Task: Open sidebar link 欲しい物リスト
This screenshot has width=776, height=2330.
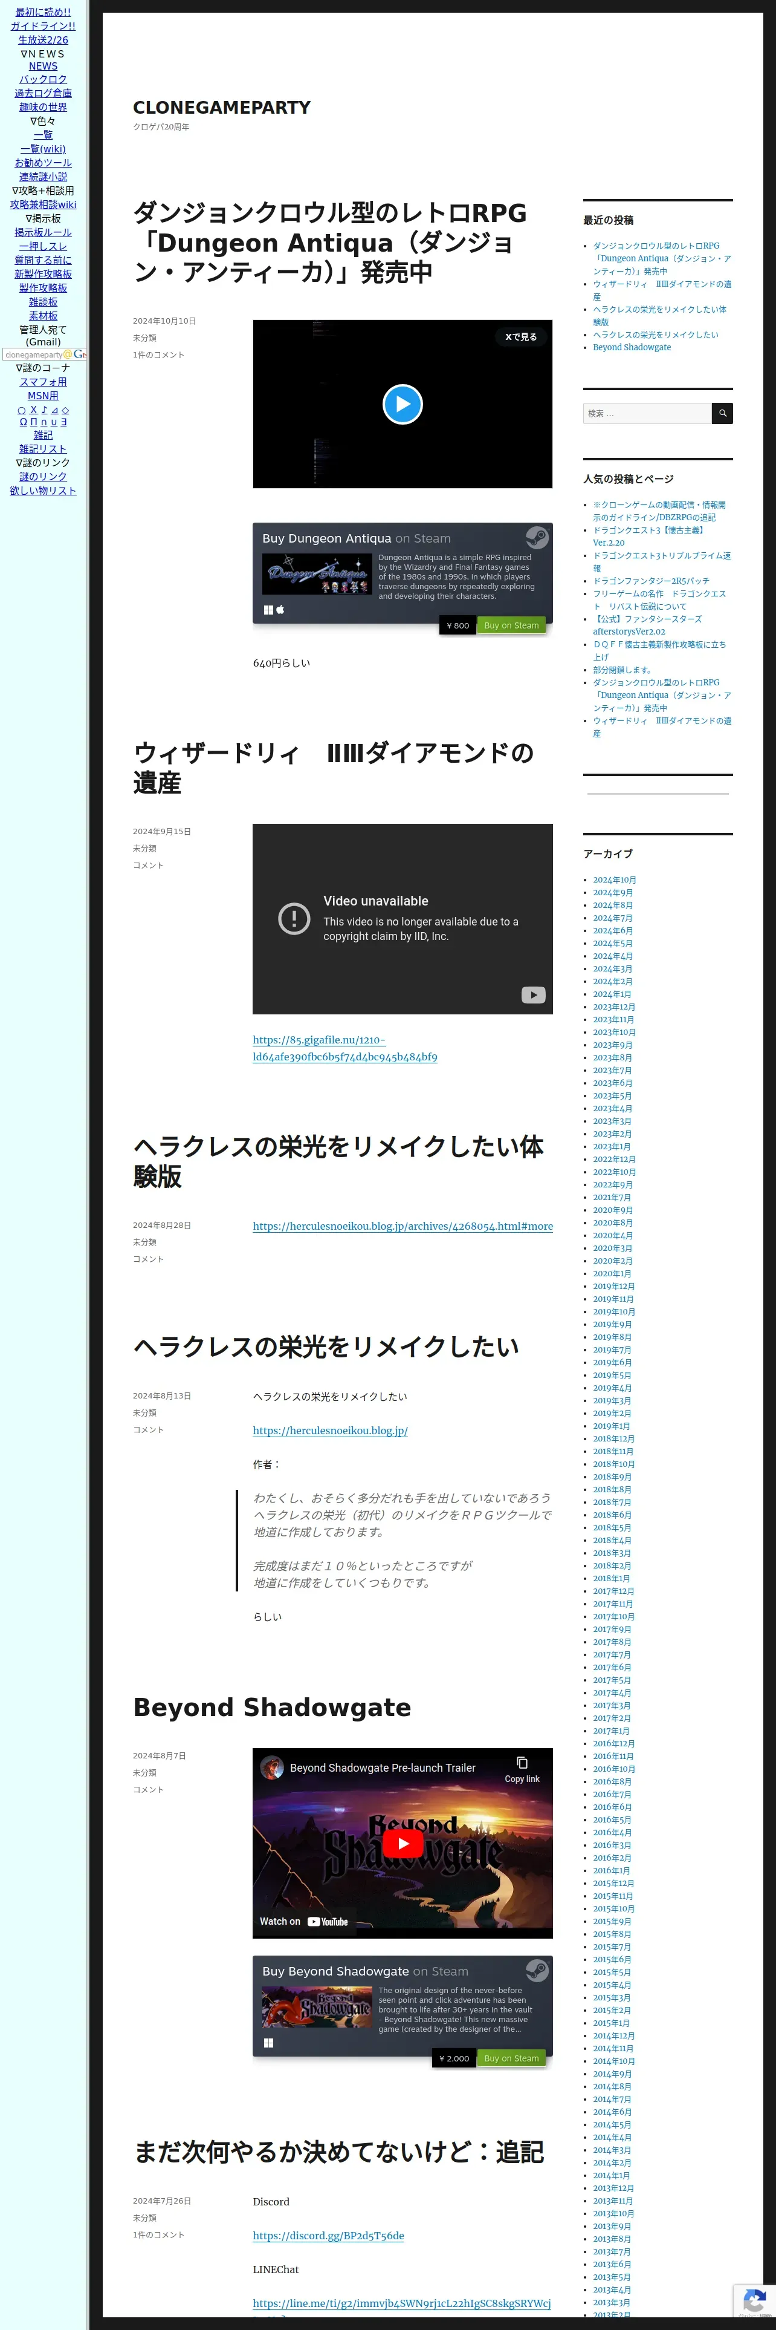Action: pyautogui.click(x=44, y=490)
